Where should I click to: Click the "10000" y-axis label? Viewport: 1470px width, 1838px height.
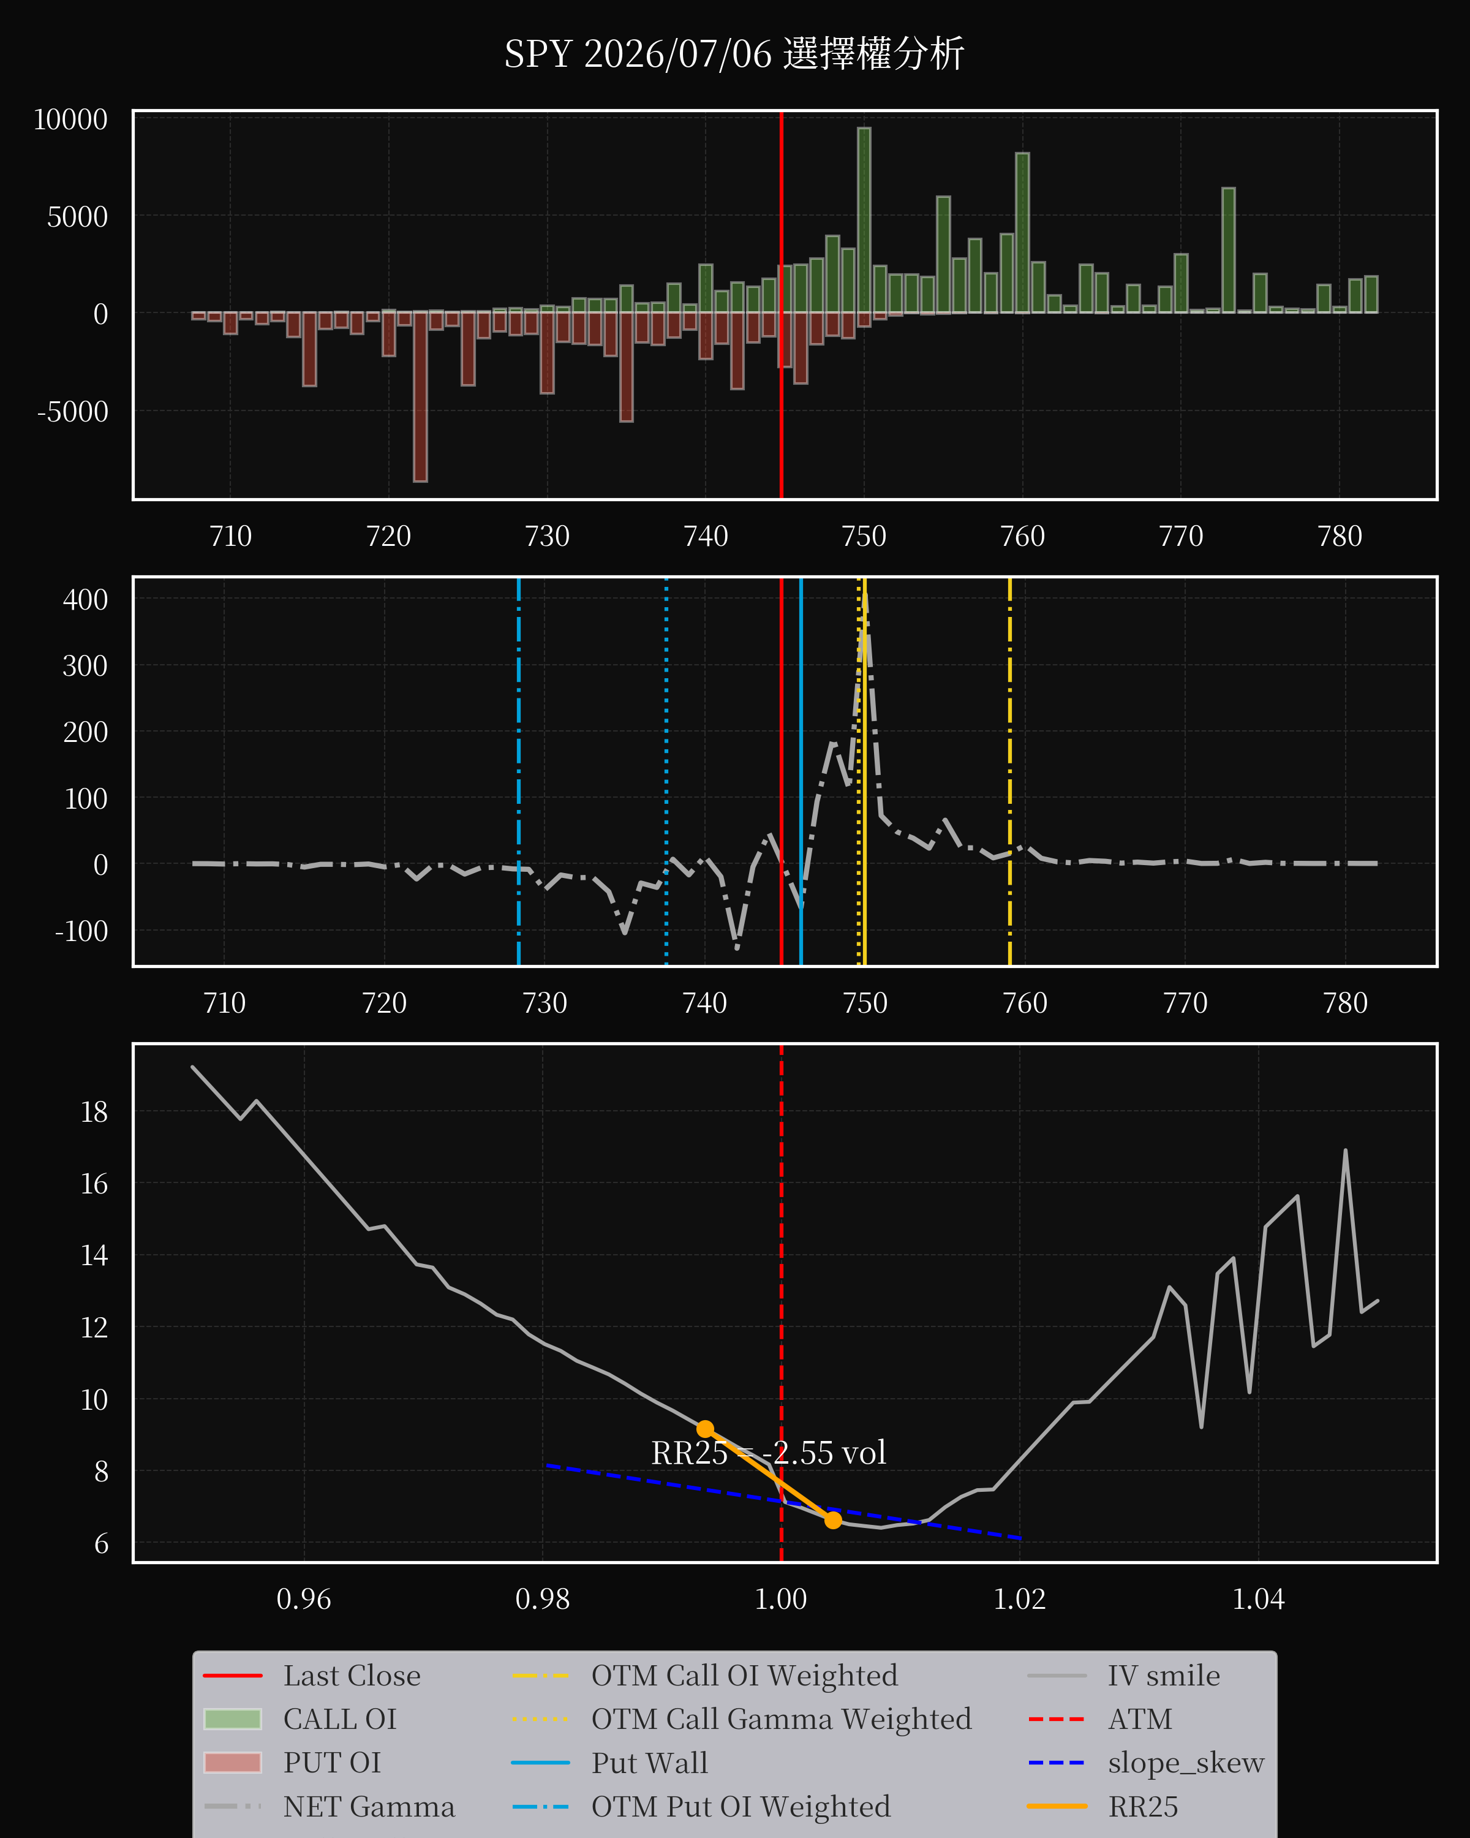[70, 119]
